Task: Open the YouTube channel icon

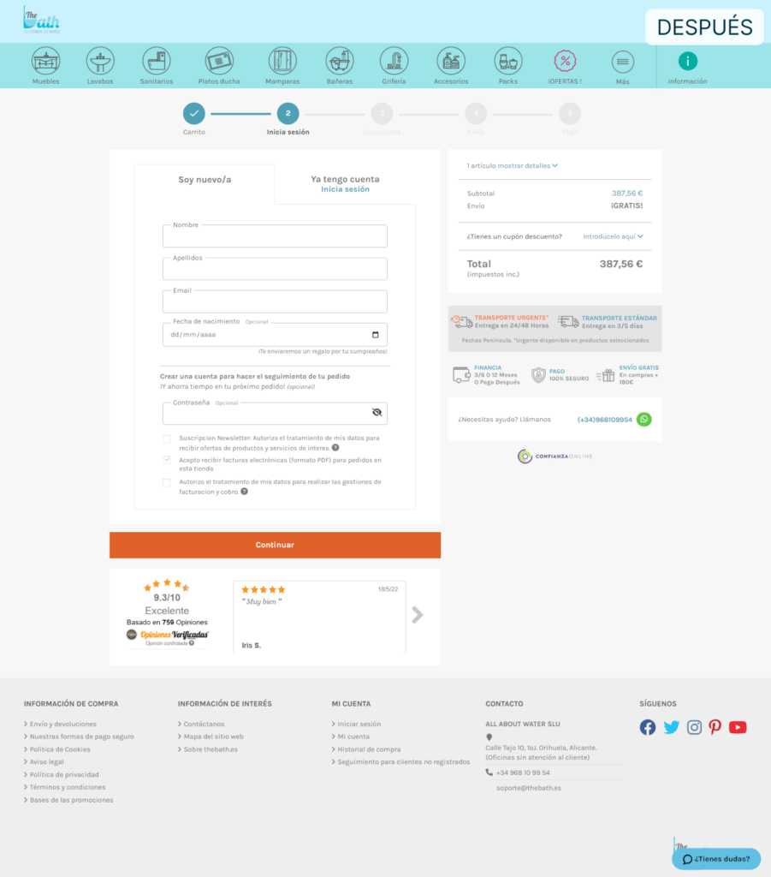Action: 738,727
